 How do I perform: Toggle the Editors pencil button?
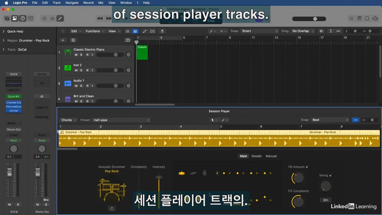tap(60, 19)
